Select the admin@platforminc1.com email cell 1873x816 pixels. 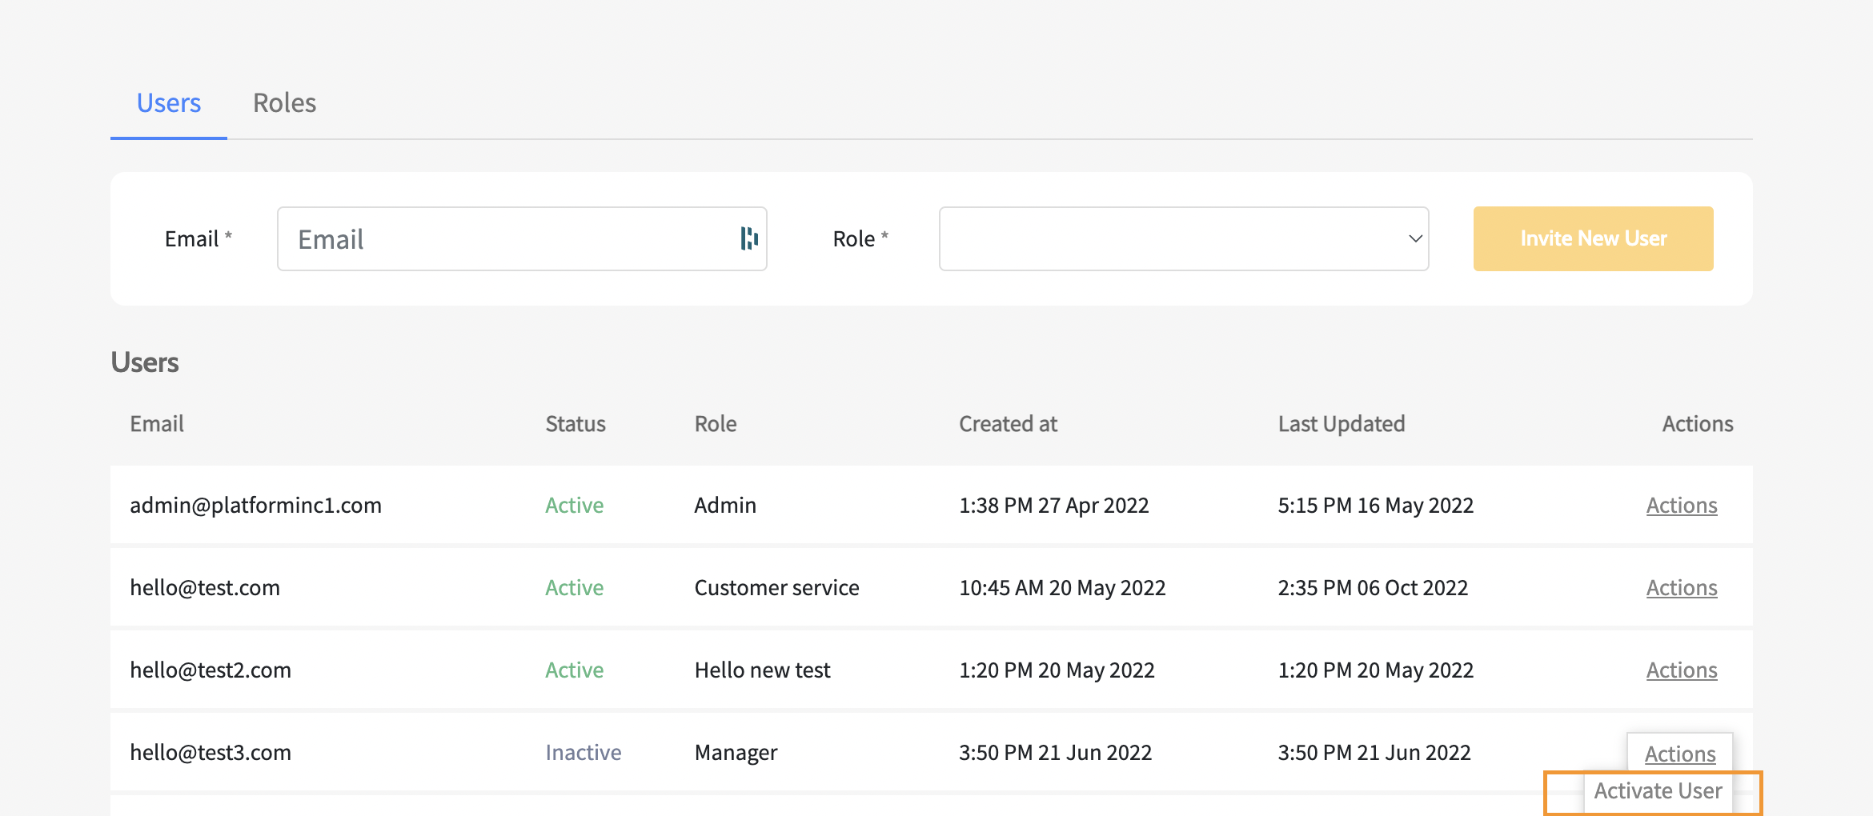(x=255, y=506)
